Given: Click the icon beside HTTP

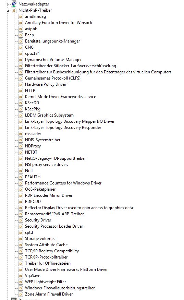Looking at the screenshot, I should coord(21,91).
